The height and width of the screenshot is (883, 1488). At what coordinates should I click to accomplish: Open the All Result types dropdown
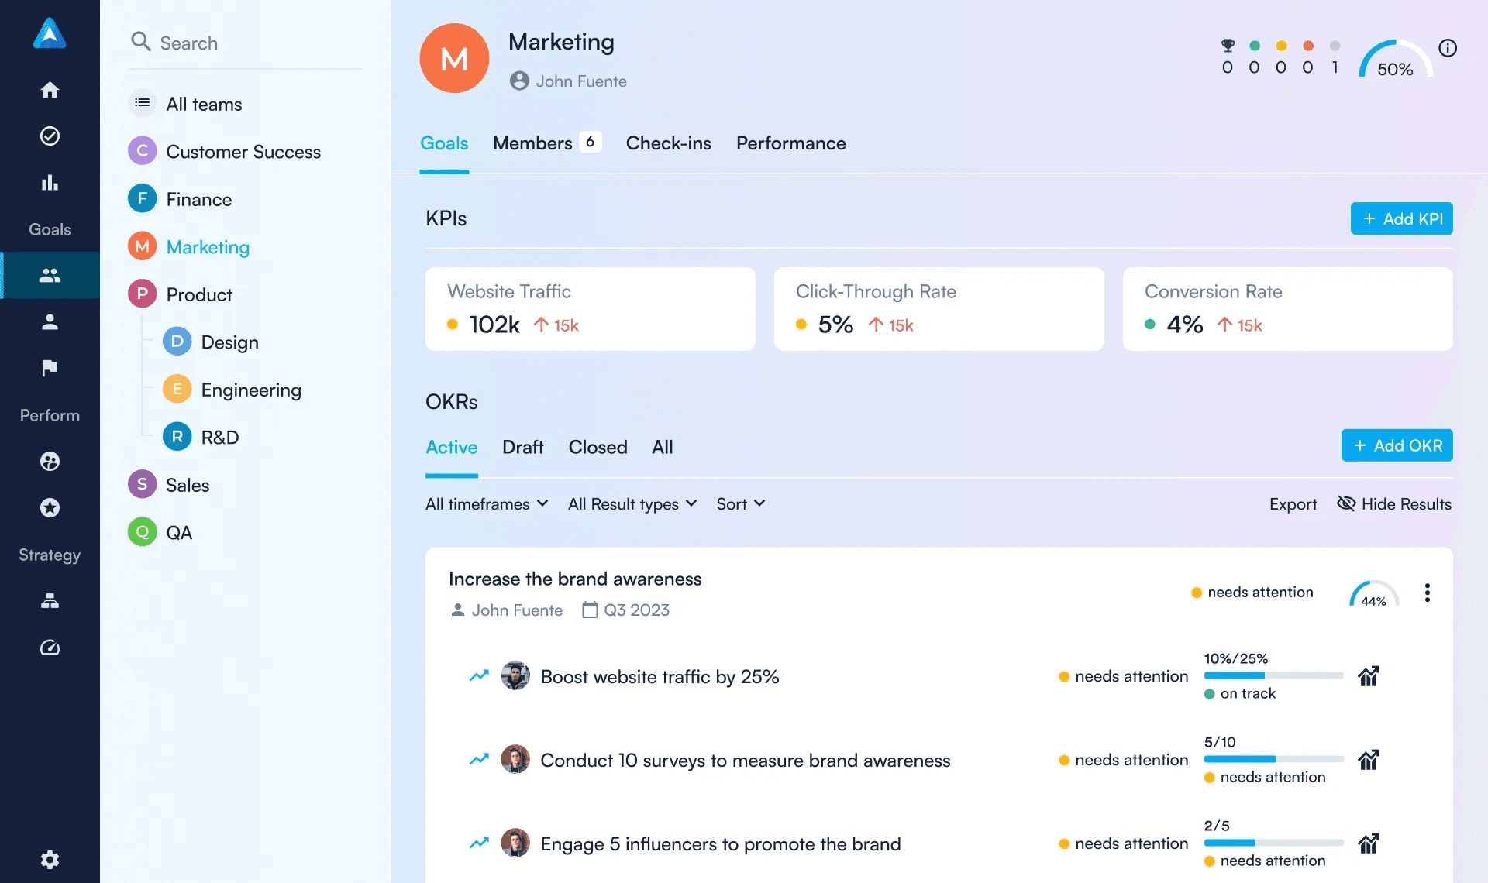(632, 503)
